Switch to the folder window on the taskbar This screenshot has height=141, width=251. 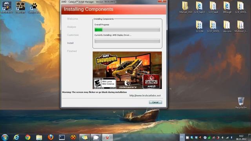tap(85, 137)
